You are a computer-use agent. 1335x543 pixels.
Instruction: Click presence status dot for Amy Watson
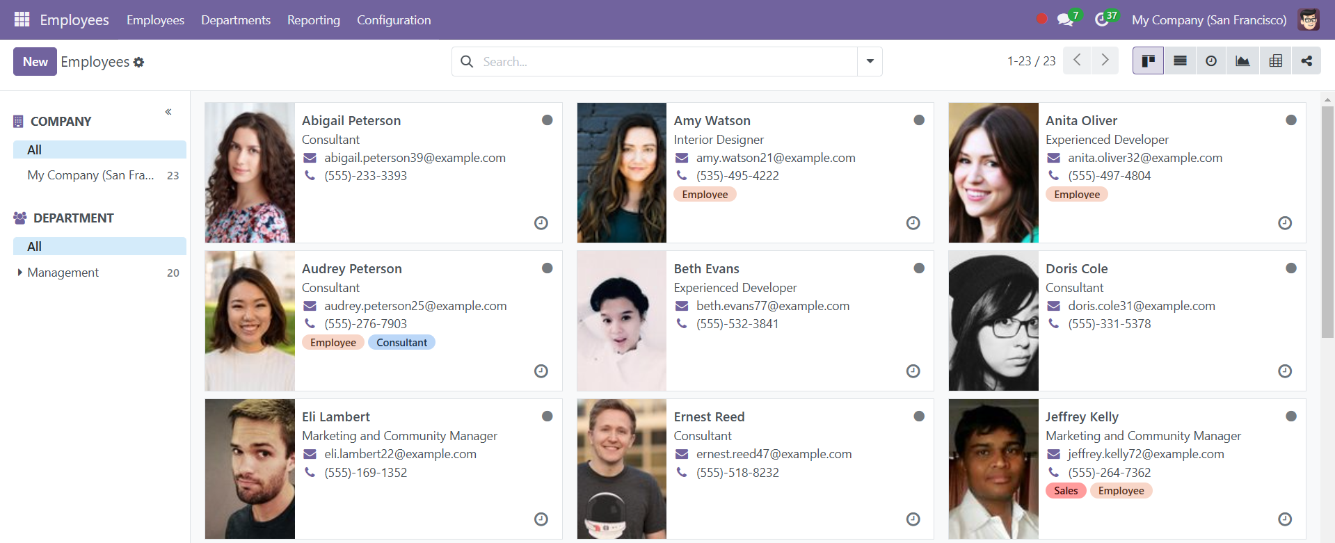tap(919, 120)
